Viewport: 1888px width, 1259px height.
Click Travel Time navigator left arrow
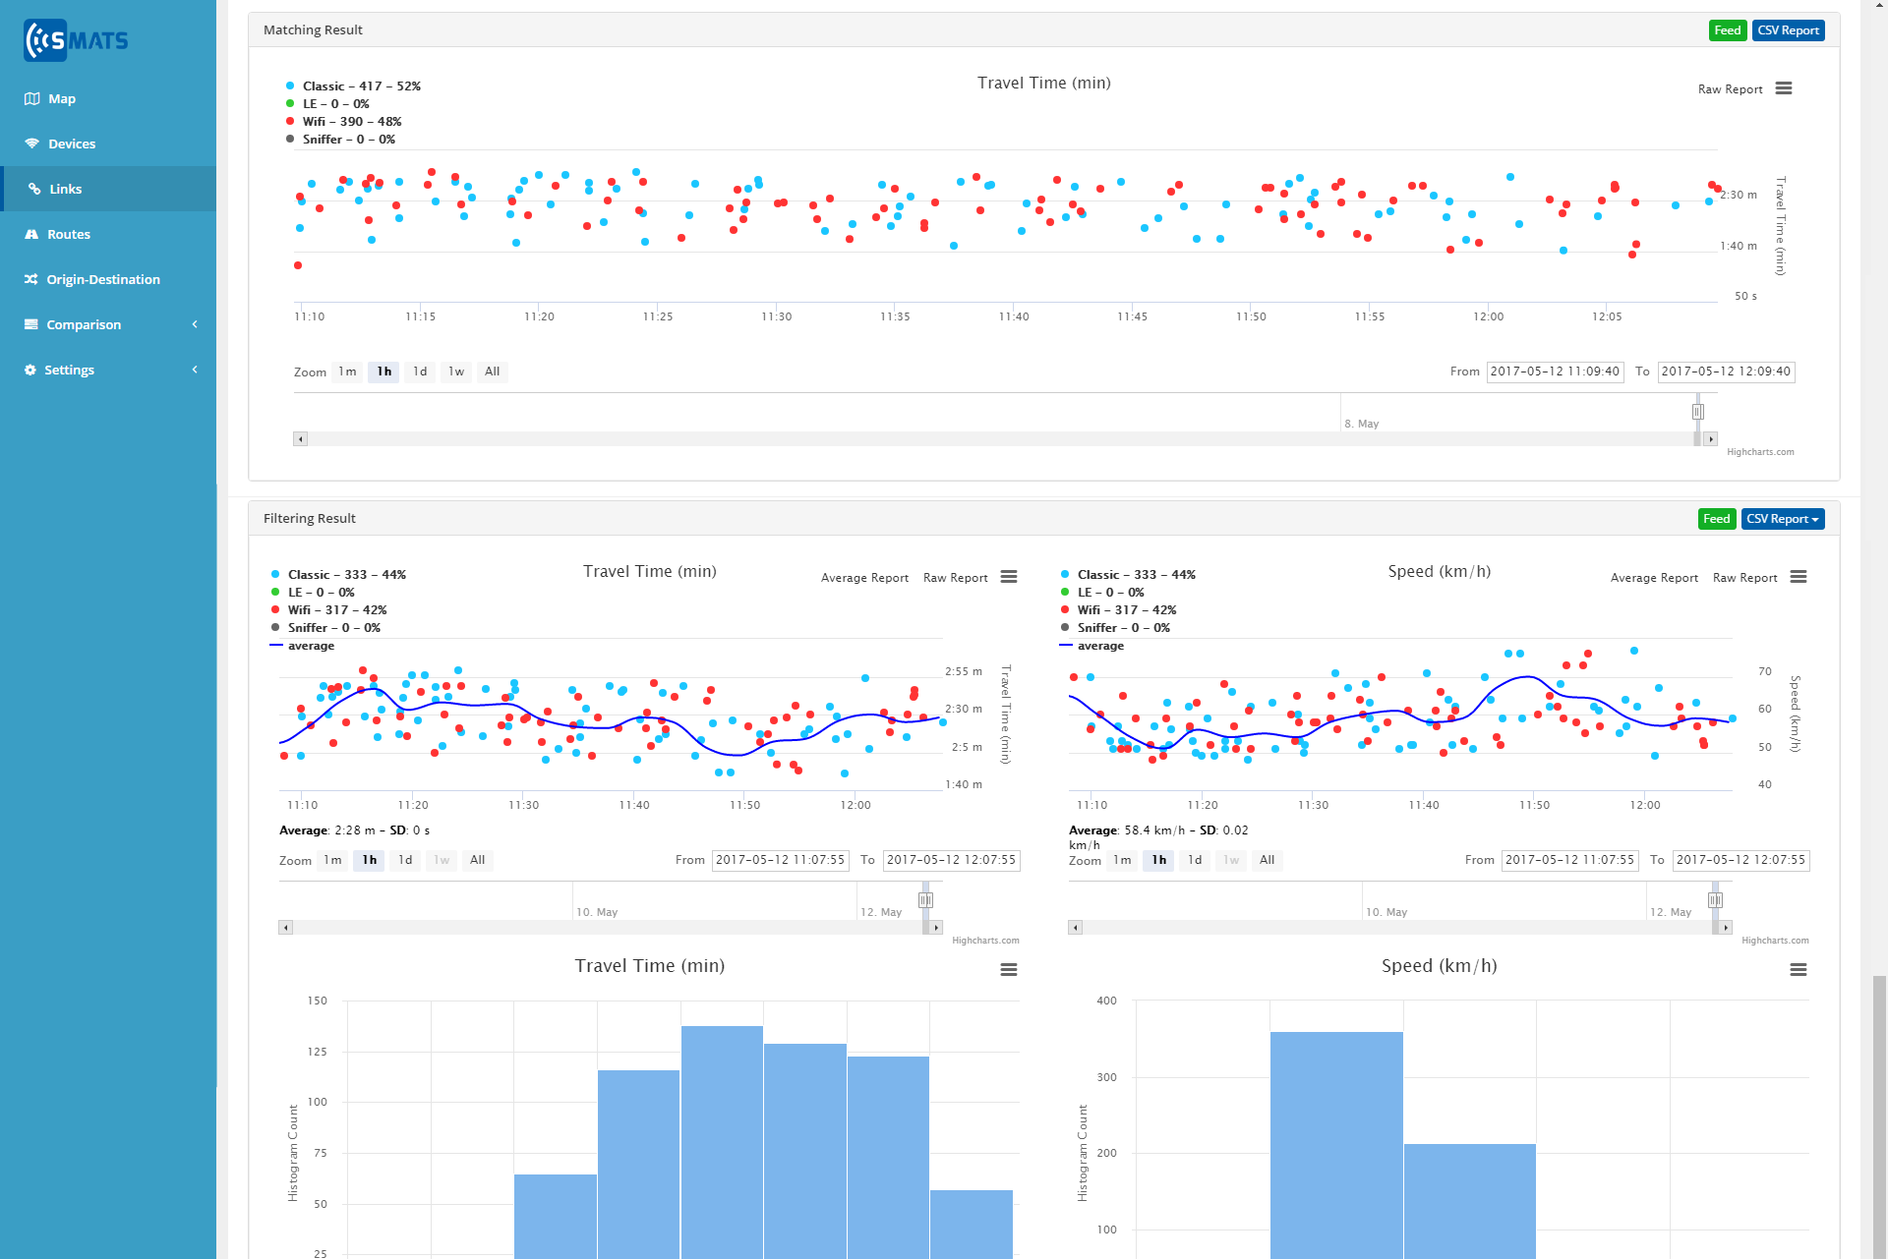pyautogui.click(x=286, y=928)
